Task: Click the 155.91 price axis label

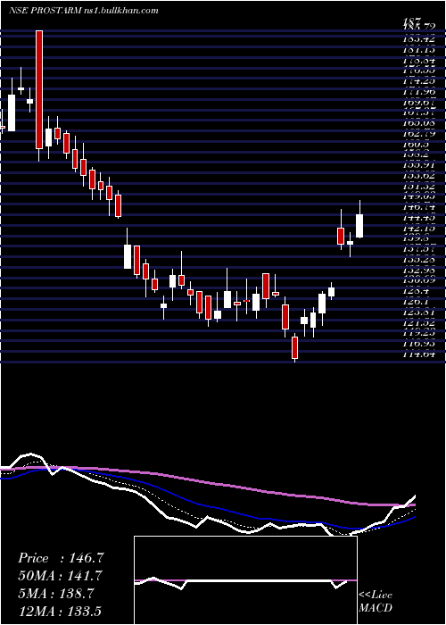Action: [x=418, y=165]
